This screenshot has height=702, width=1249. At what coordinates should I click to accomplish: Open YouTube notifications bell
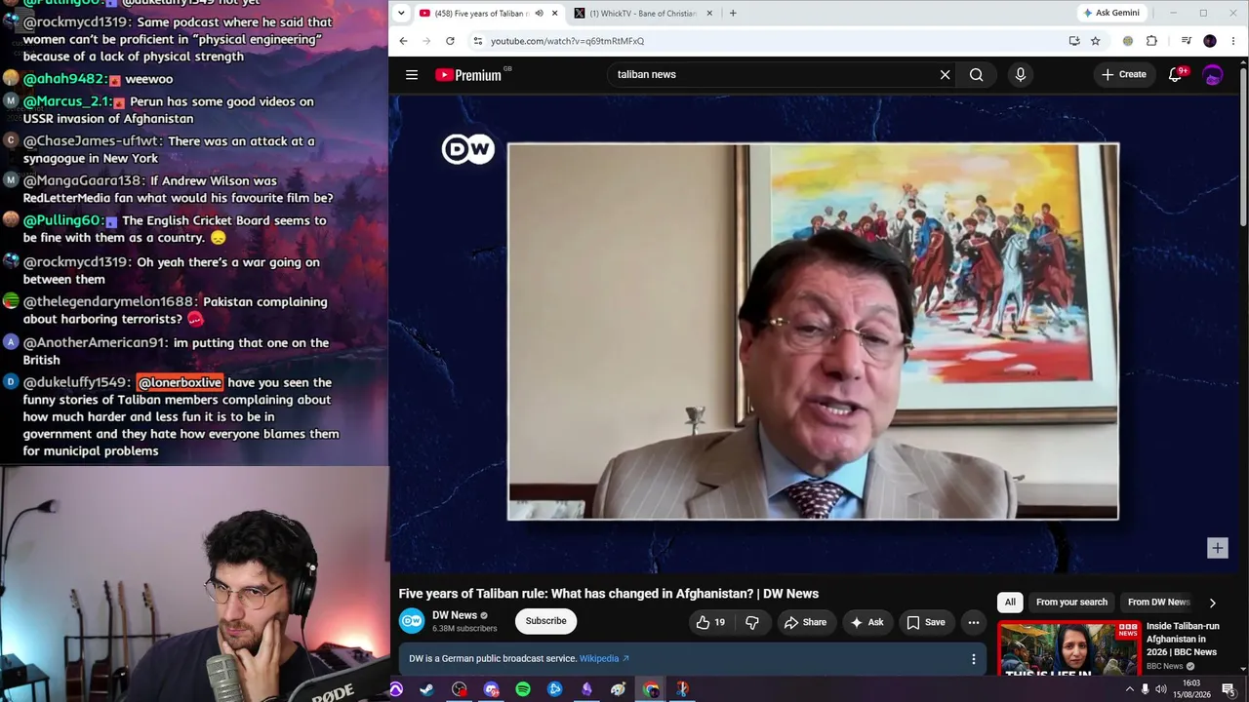[x=1176, y=75]
